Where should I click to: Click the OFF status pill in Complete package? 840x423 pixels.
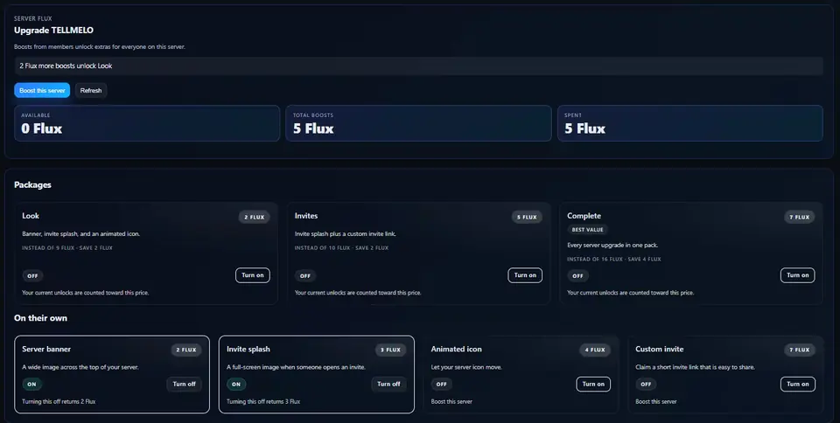click(x=577, y=276)
